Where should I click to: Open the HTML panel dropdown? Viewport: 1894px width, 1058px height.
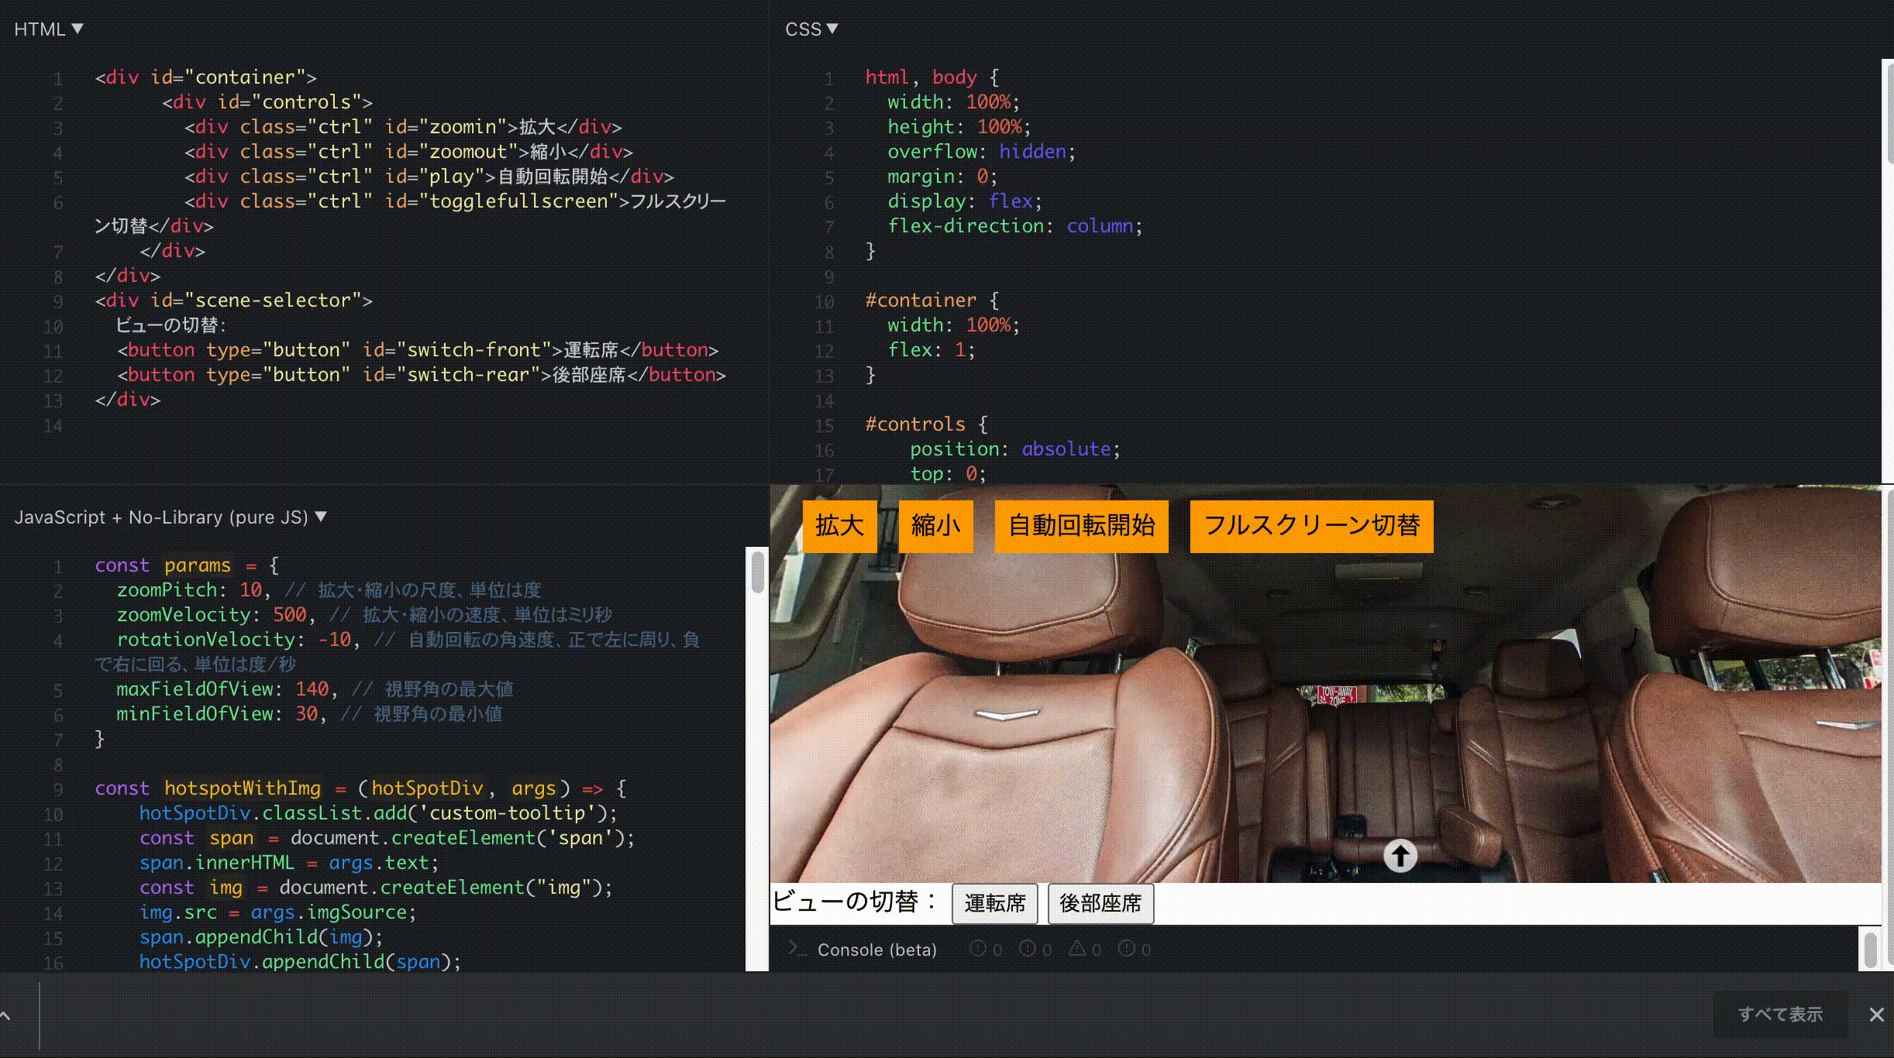point(48,29)
